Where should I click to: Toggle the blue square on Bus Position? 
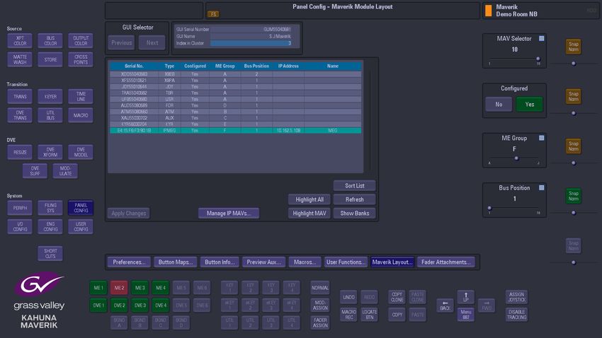pos(541,188)
